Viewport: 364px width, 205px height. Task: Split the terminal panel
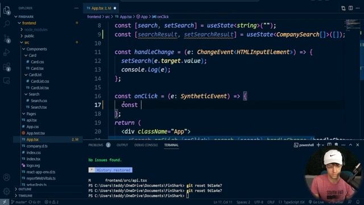(x=329, y=145)
